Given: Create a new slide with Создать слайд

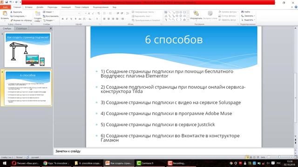Looking at the screenshot, I should point(38,16).
